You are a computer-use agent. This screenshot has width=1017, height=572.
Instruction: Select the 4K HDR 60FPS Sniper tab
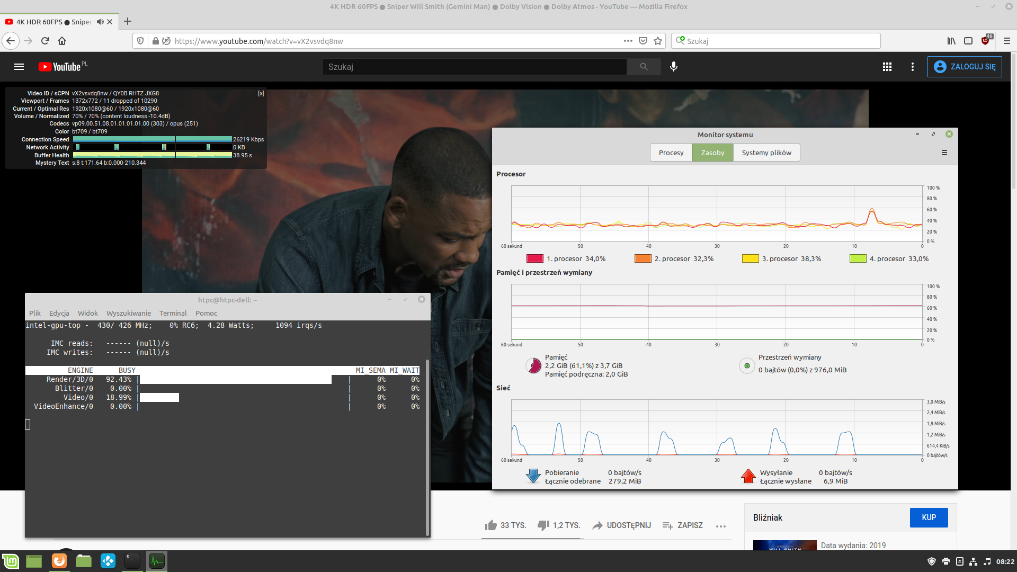pyautogui.click(x=53, y=22)
